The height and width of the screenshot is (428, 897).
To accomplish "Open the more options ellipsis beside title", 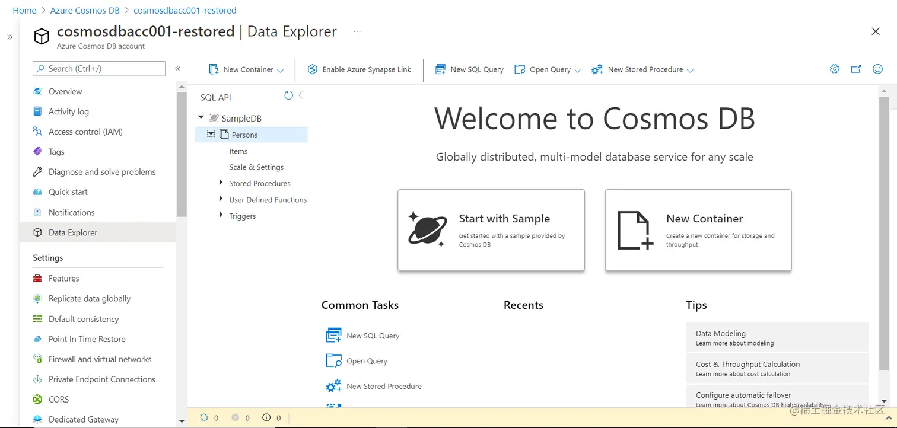I will [357, 31].
